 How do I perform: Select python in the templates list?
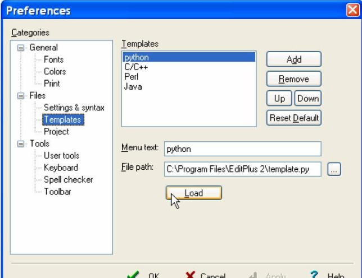[189, 57]
